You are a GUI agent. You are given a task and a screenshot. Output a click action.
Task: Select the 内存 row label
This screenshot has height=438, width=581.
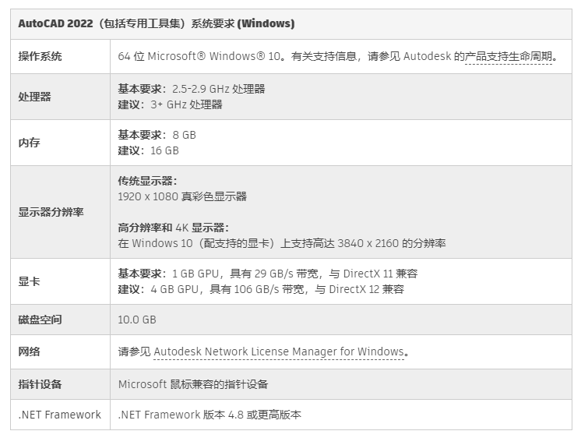pos(29,143)
